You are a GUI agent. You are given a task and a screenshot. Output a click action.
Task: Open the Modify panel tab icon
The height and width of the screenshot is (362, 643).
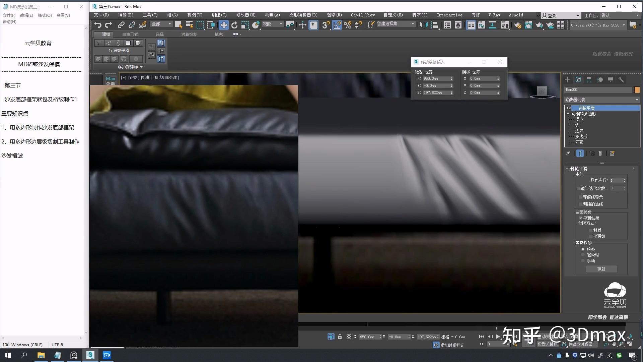click(578, 79)
